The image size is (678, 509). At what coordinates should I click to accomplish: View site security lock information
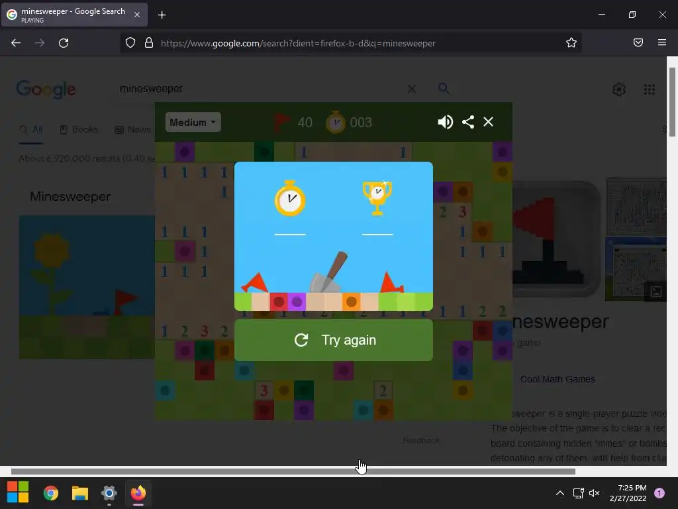click(x=149, y=43)
